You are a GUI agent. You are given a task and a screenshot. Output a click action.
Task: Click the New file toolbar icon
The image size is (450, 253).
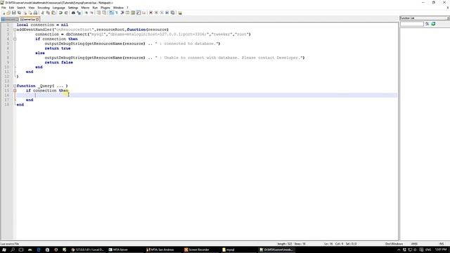point(4,13)
